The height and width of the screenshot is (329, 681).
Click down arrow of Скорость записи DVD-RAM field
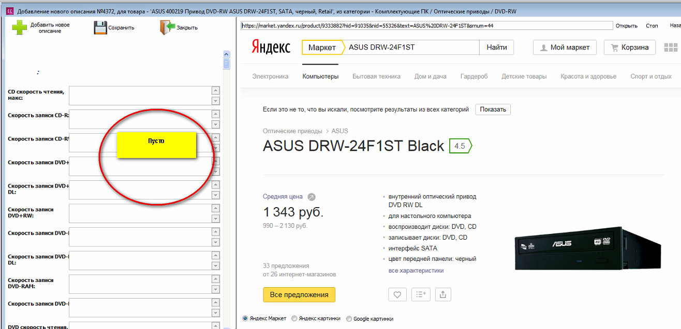(x=216, y=290)
